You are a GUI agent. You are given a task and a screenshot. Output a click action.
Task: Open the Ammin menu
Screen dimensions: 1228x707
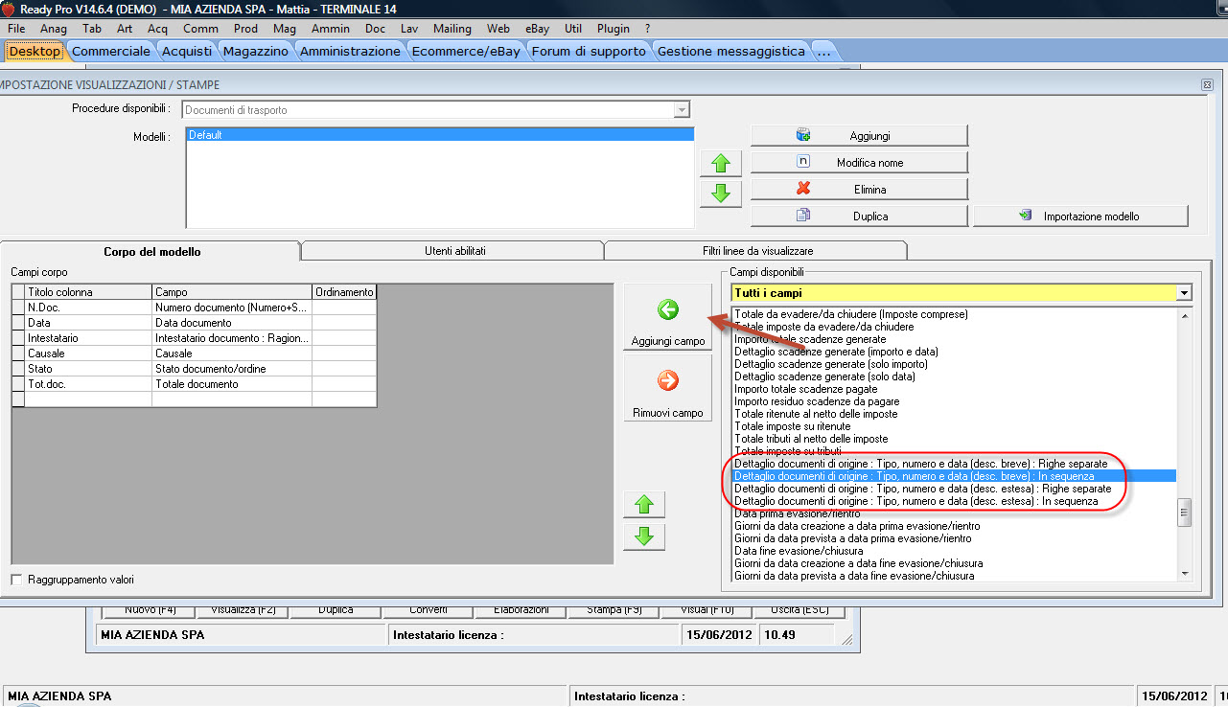pyautogui.click(x=331, y=29)
